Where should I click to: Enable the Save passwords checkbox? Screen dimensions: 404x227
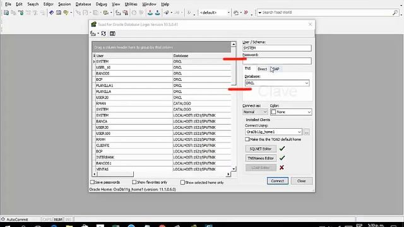tap(92, 182)
